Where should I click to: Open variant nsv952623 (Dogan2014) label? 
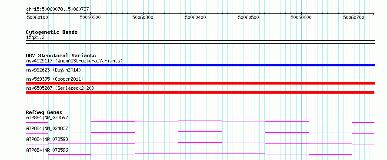click(x=53, y=70)
